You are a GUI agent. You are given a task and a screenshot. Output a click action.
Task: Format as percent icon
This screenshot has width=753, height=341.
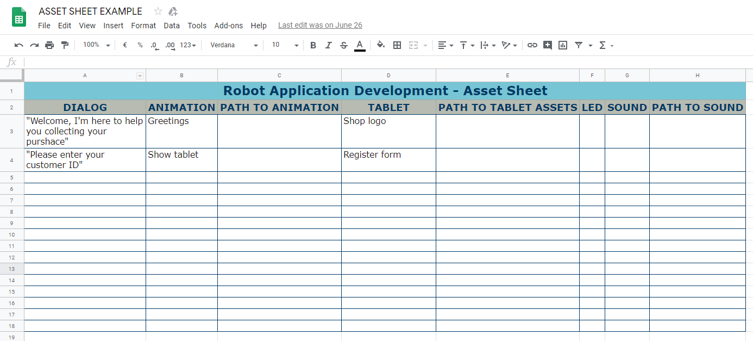pyautogui.click(x=140, y=45)
